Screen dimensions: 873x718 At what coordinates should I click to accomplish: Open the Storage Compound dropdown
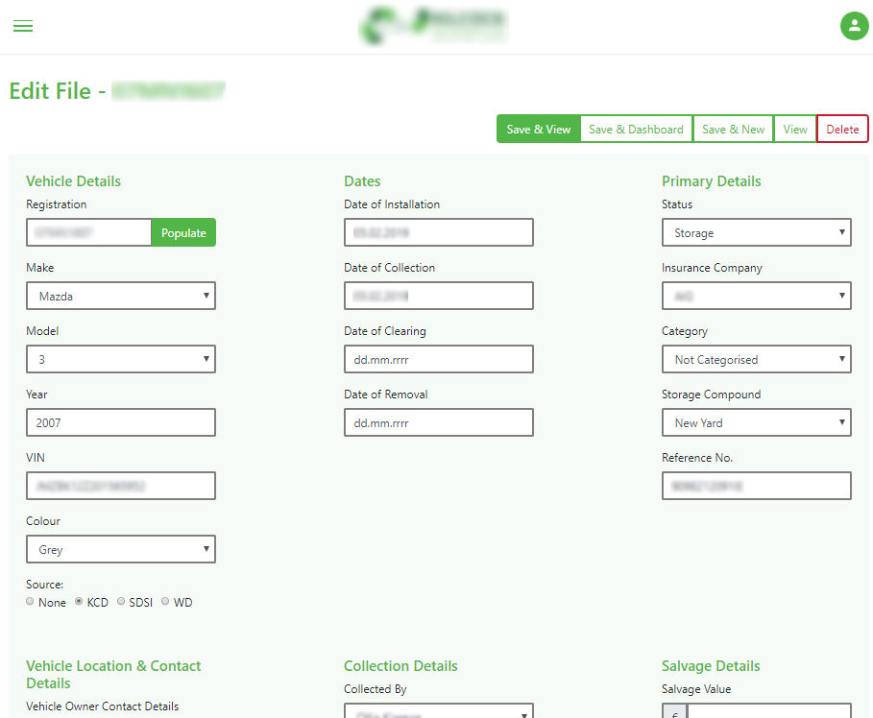(x=756, y=422)
